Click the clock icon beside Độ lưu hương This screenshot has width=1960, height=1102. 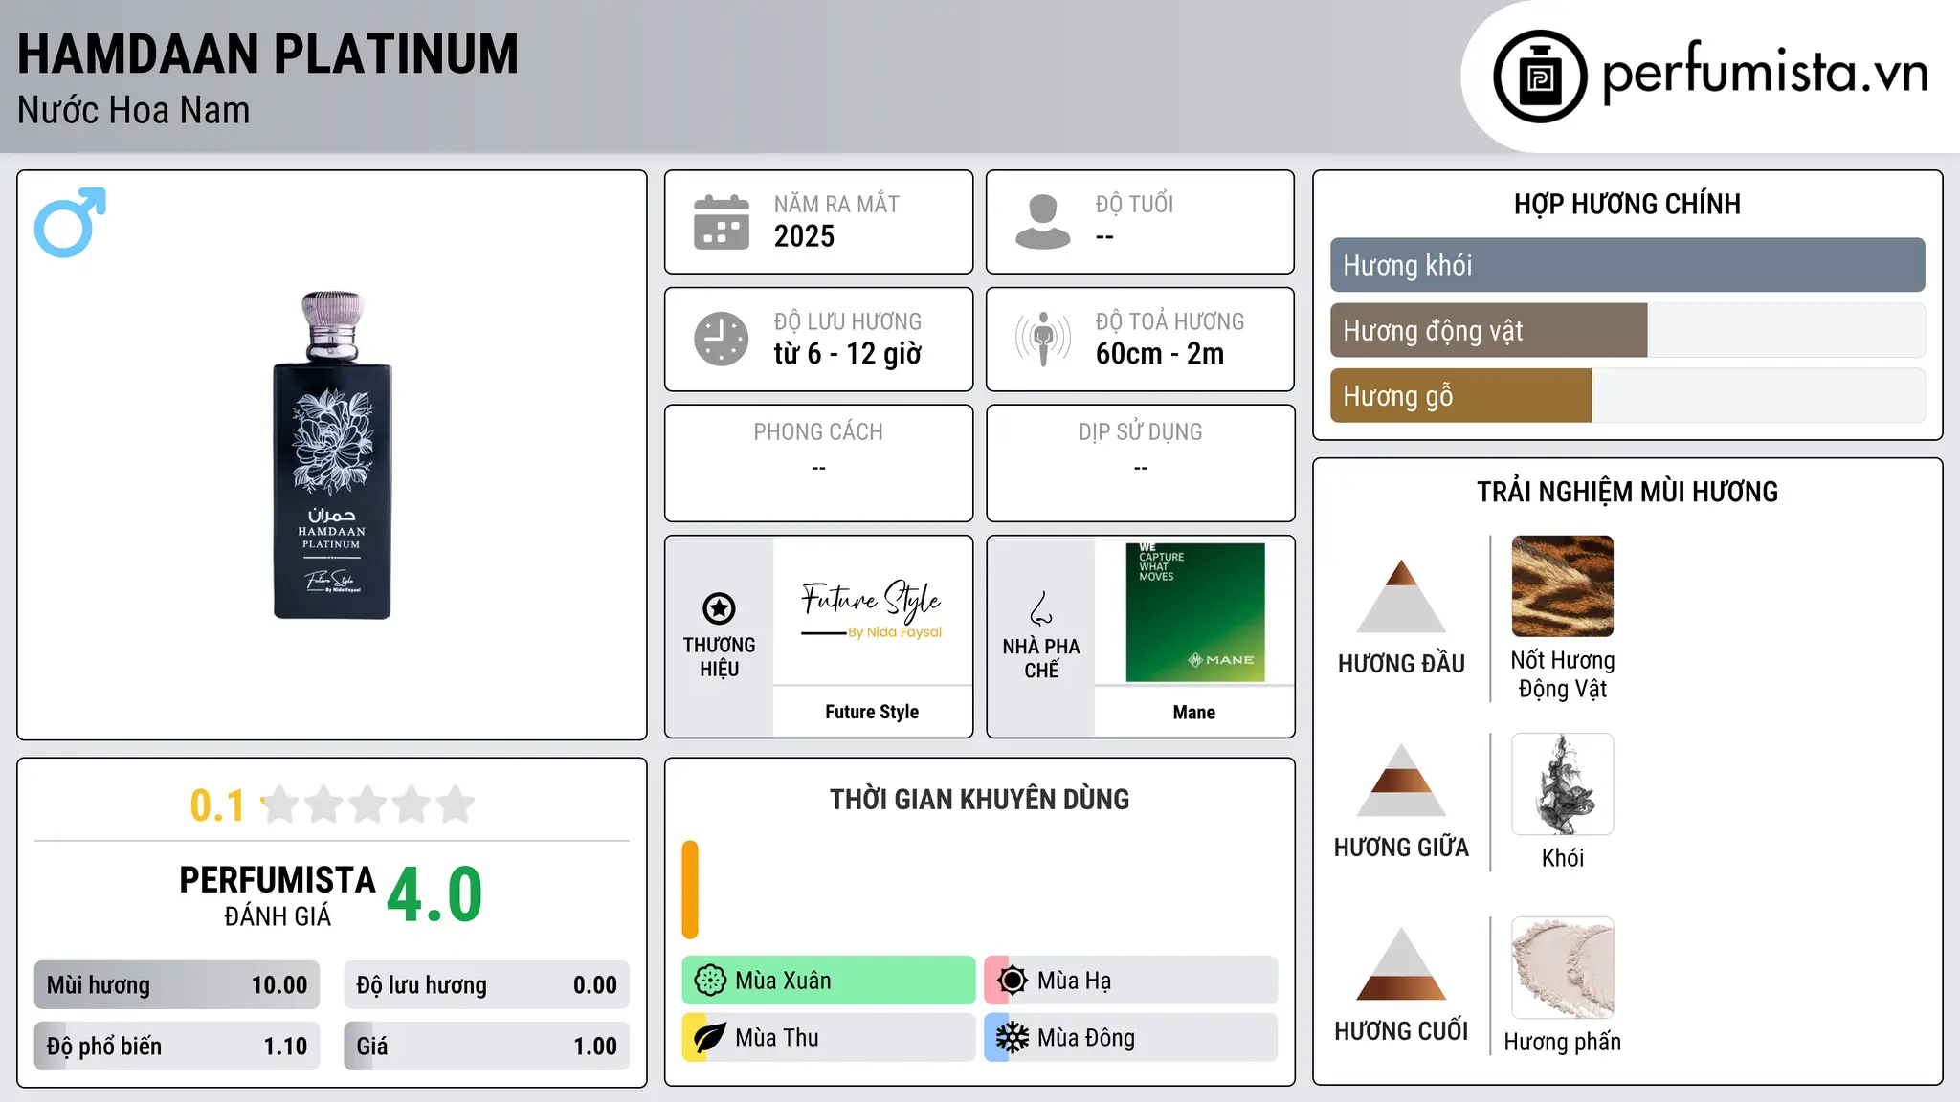pyautogui.click(x=722, y=339)
